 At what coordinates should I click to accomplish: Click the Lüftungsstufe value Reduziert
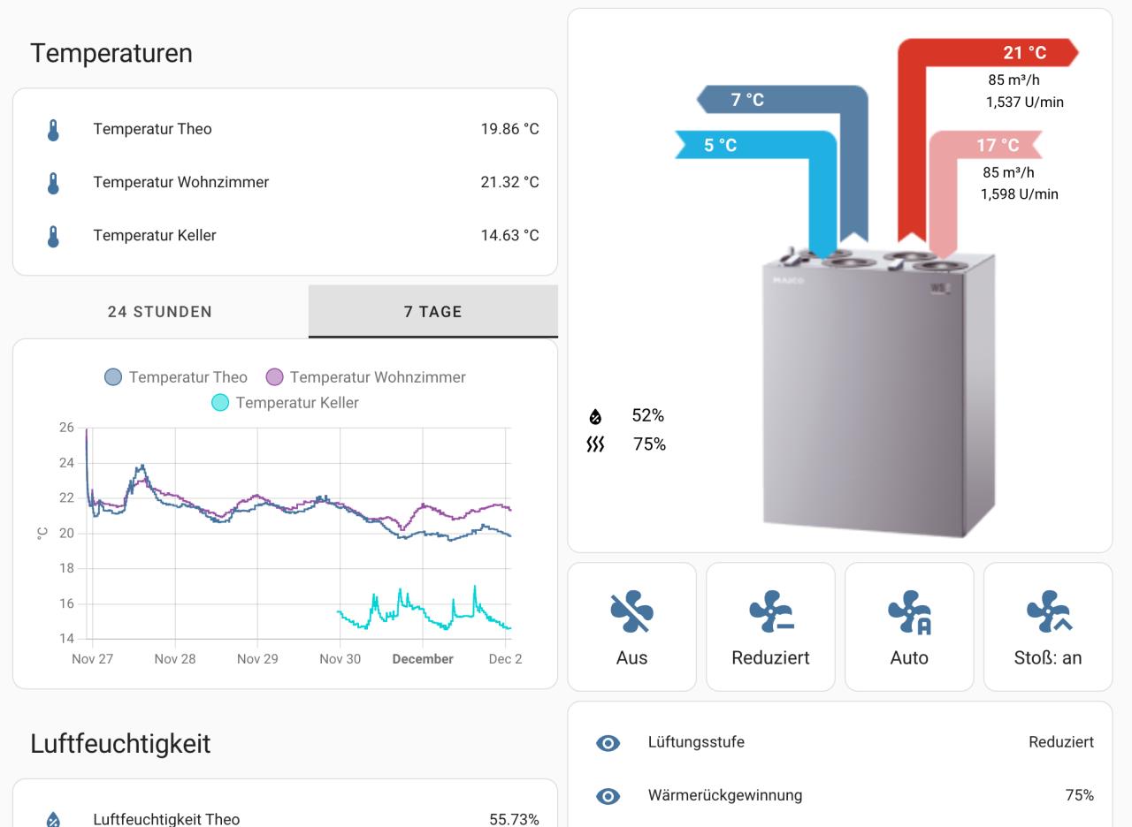pos(1061,742)
